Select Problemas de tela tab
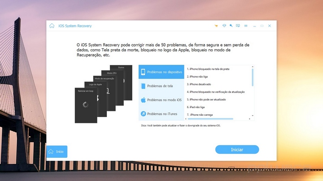The height and width of the screenshot is (181, 323). pos(161,86)
